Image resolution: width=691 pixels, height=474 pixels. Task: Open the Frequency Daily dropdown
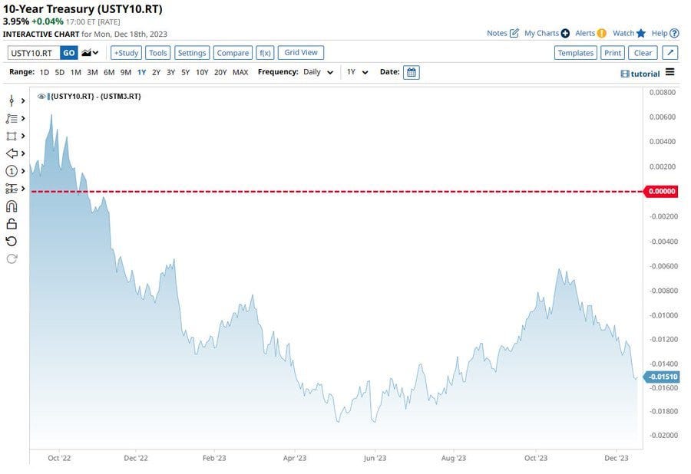point(317,72)
